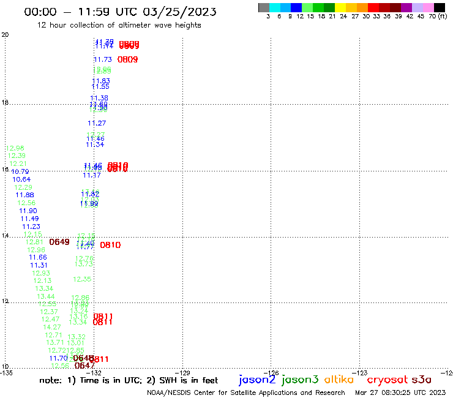Select the cryosat satellite legend label

pos(387,380)
